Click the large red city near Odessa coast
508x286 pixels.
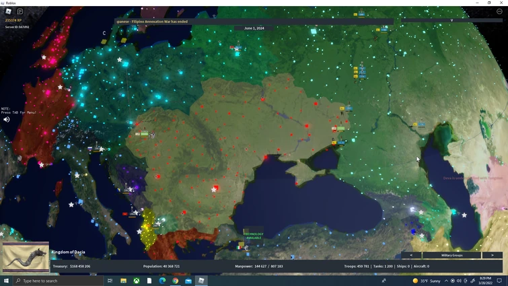[x=266, y=157]
